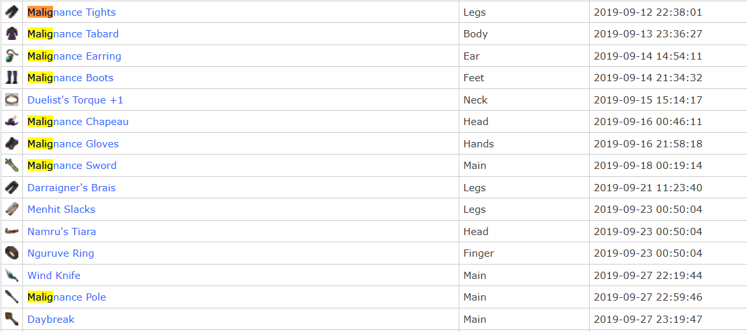
Task: Click the Malignance Gloves item icon
Action: click(x=12, y=143)
